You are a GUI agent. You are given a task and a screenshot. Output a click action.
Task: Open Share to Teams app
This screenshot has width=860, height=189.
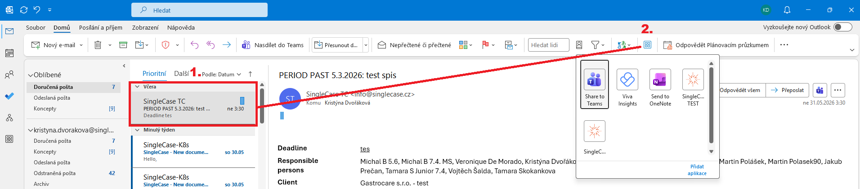point(594,84)
